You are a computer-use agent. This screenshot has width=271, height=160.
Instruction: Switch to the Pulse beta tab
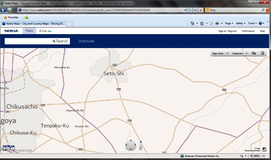tap(46, 31)
